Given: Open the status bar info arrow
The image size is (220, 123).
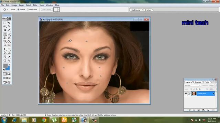Looking at the screenshot, I should coord(45,115).
